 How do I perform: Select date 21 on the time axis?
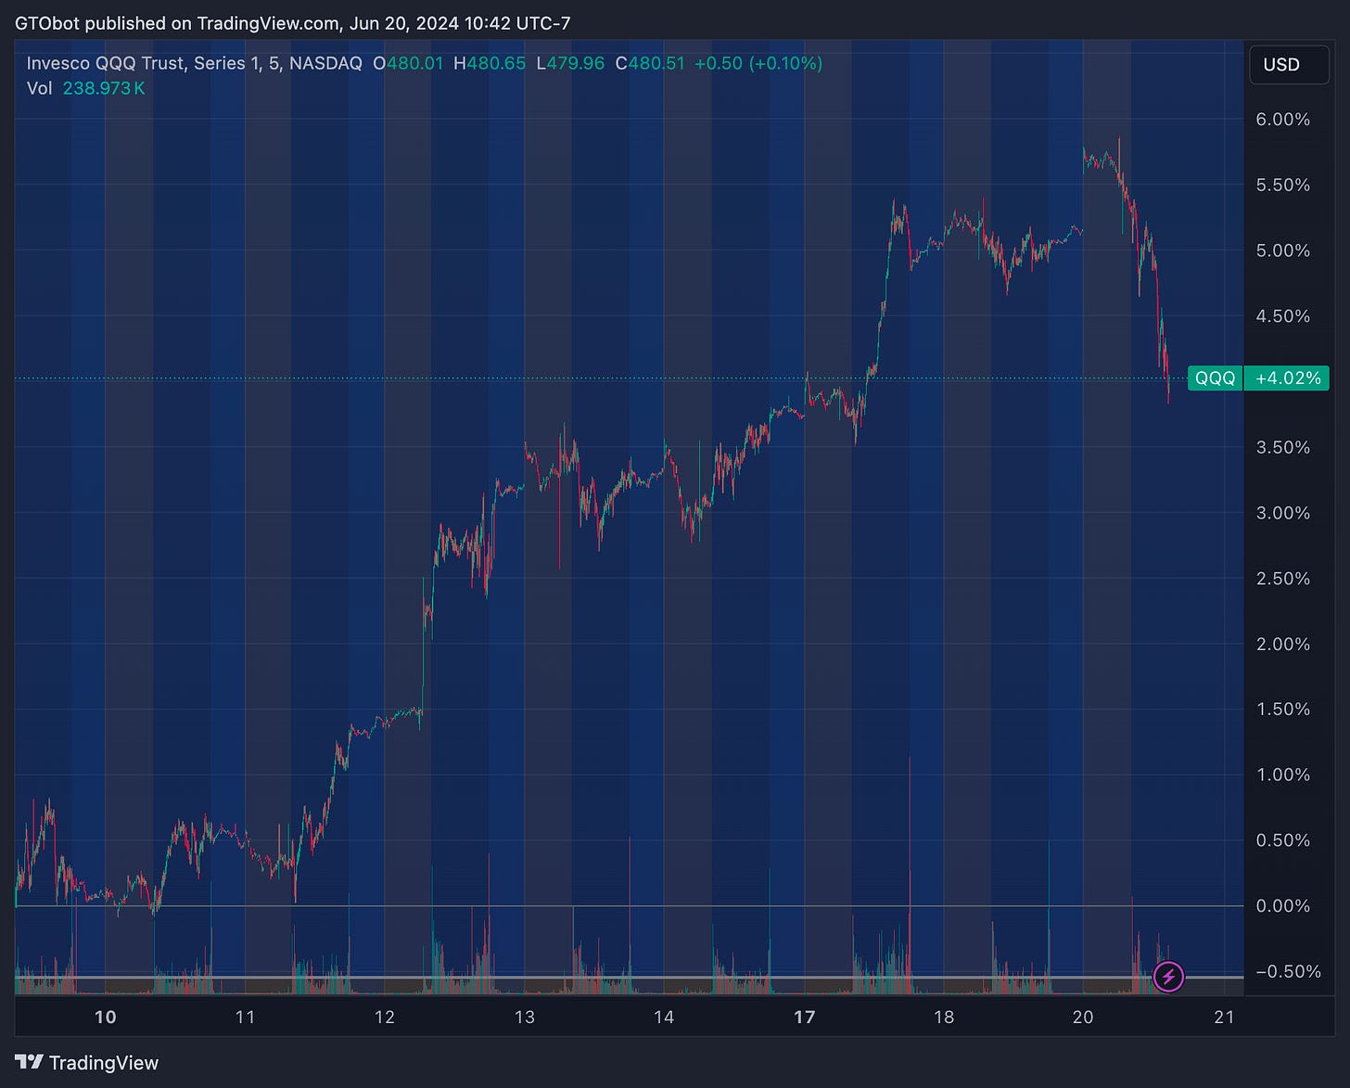click(1224, 1018)
